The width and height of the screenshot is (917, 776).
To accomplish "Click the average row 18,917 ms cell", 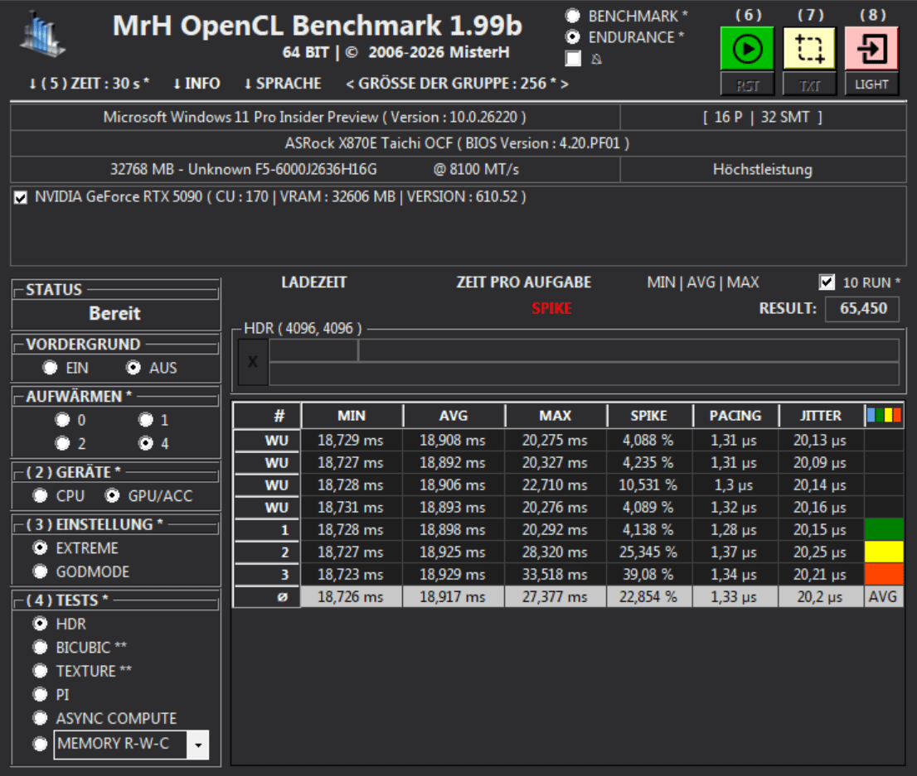I will (454, 596).
